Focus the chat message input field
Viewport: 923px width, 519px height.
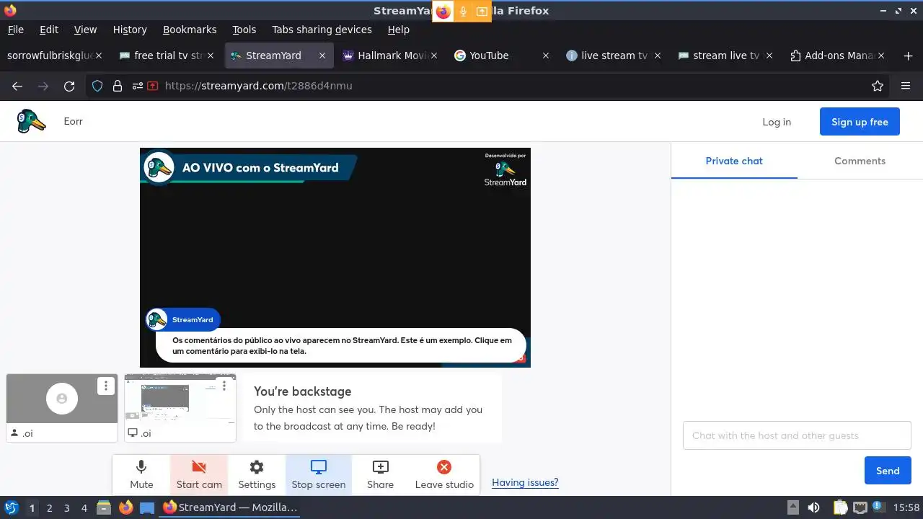point(797,435)
